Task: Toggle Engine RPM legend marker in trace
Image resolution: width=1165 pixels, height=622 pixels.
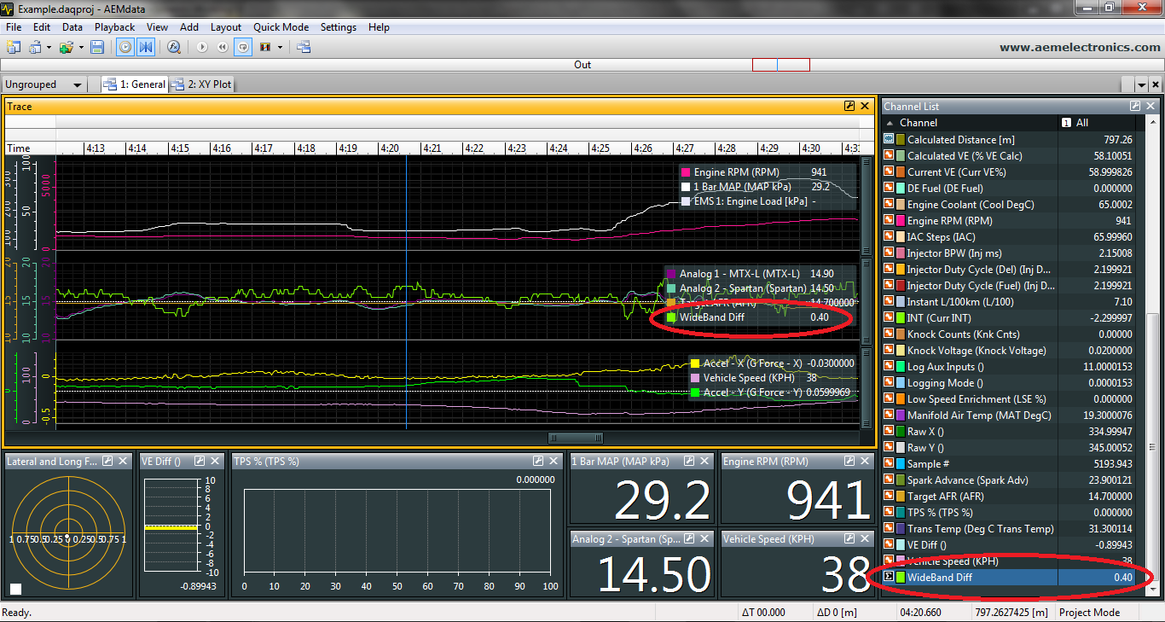Action: pyautogui.click(x=686, y=172)
